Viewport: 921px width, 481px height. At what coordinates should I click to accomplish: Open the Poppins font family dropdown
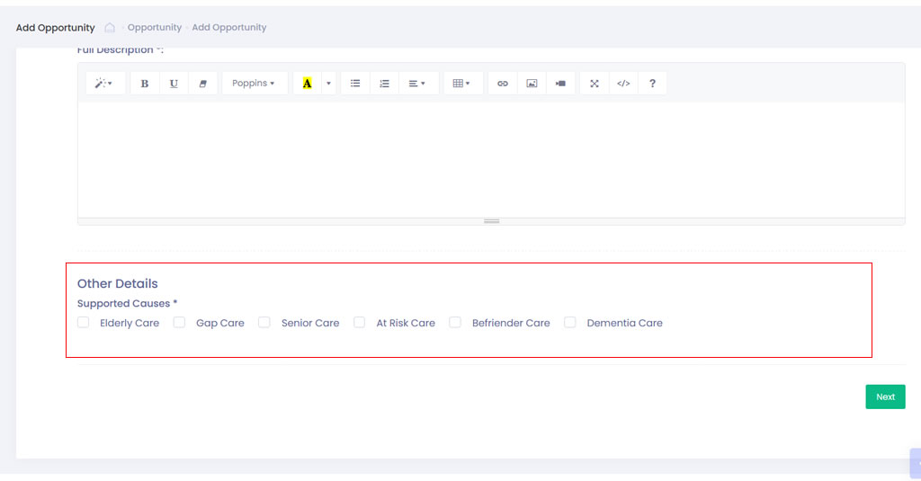254,84
